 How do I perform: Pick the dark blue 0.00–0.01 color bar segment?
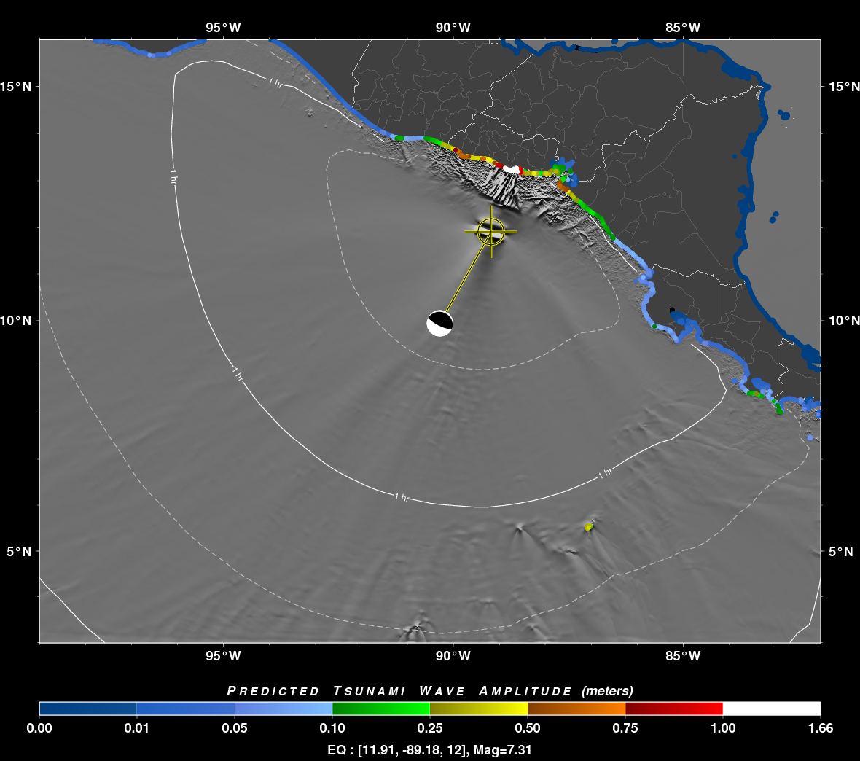[x=88, y=709]
